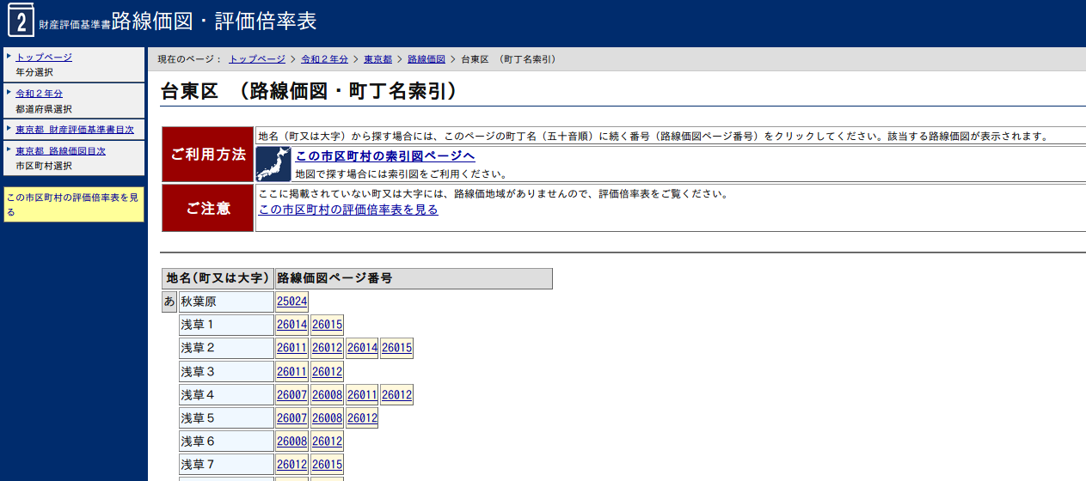This screenshot has height=481, width=1086.
Task: Open page 26008 in the 浅草6 row
Action: pos(291,441)
